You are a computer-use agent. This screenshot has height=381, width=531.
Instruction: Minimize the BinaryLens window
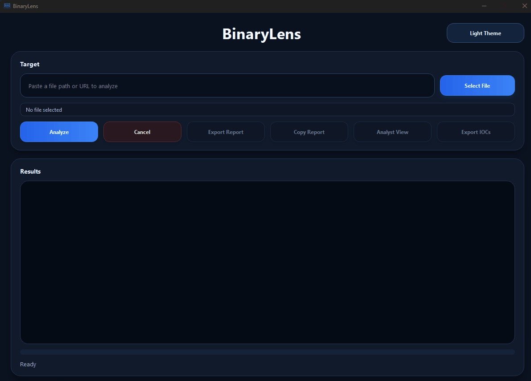tap(485, 6)
